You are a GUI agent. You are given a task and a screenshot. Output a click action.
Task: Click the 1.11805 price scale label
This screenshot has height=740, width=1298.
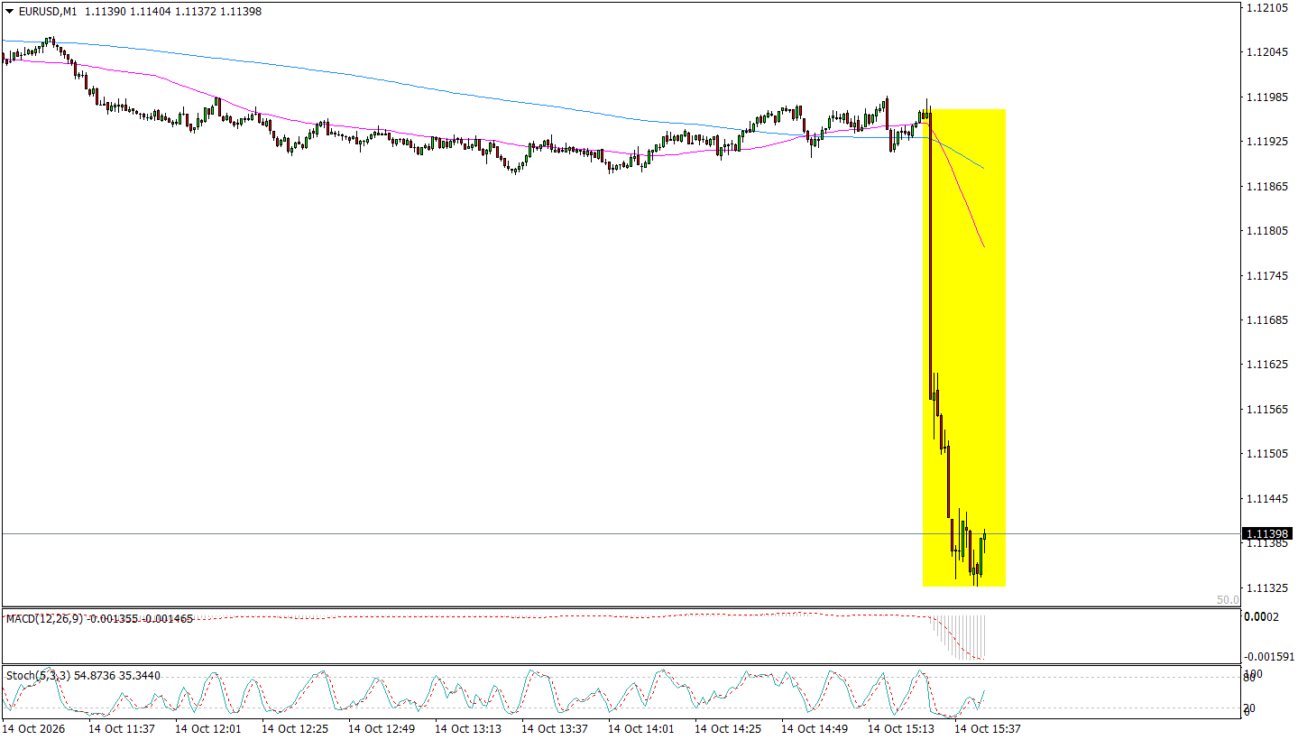(x=1268, y=231)
